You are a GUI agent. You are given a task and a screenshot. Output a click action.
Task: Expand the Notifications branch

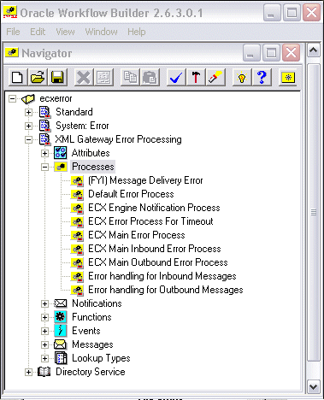44,303
